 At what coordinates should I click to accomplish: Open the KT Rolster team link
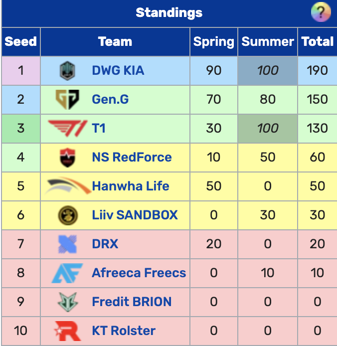click(x=124, y=331)
